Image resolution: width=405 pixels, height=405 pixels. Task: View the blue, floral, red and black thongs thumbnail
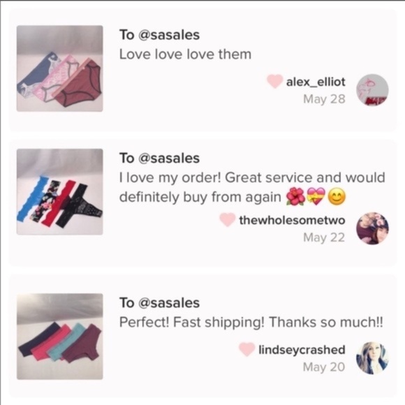click(x=59, y=191)
